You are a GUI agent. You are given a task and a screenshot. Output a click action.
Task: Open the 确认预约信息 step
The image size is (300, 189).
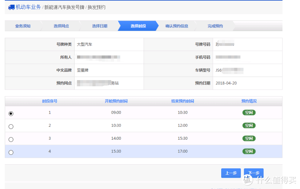point(176,26)
